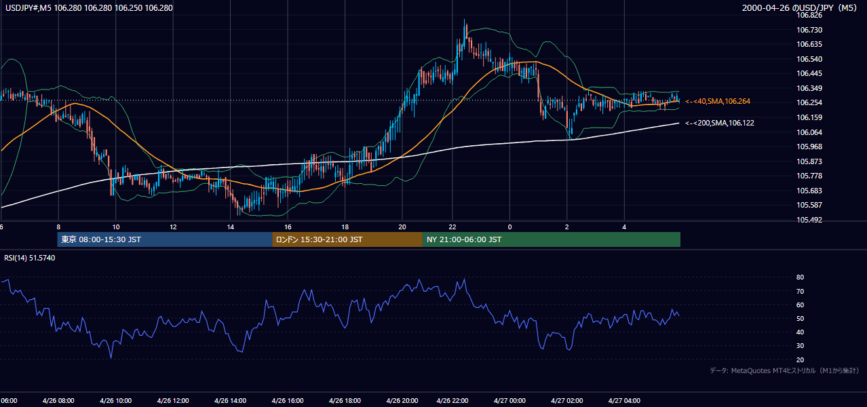Click the 4/26 10:00 time axis label
Viewport: 867px width, 407px height.
point(116,401)
